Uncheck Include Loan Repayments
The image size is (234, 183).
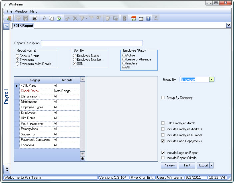click(x=163, y=141)
